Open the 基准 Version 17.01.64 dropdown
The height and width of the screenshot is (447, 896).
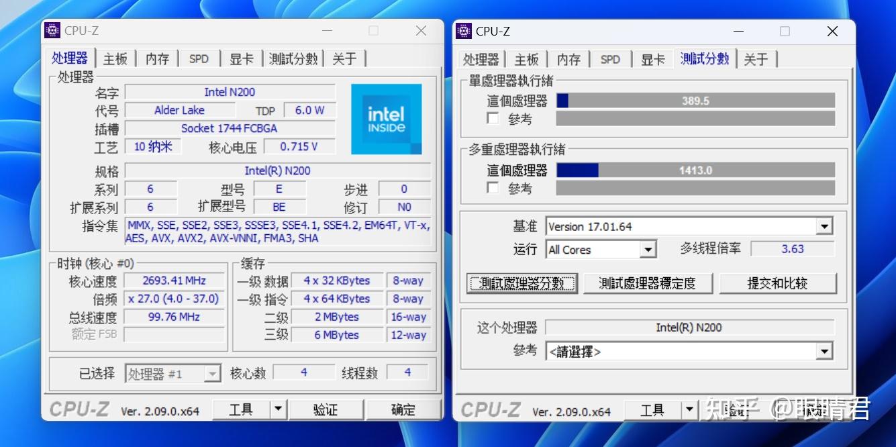point(824,226)
